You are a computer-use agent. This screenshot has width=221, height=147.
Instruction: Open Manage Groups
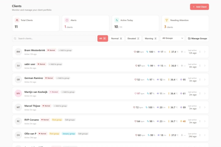click(197, 38)
